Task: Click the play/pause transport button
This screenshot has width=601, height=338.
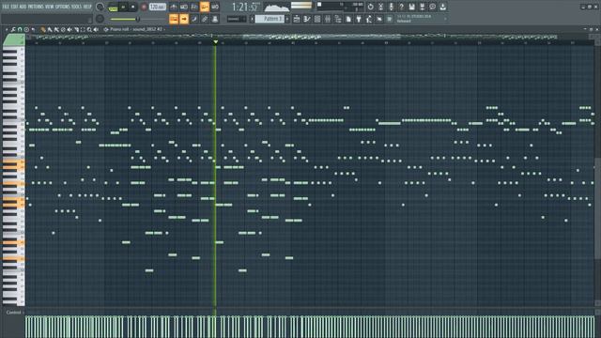Action: tap(123, 7)
